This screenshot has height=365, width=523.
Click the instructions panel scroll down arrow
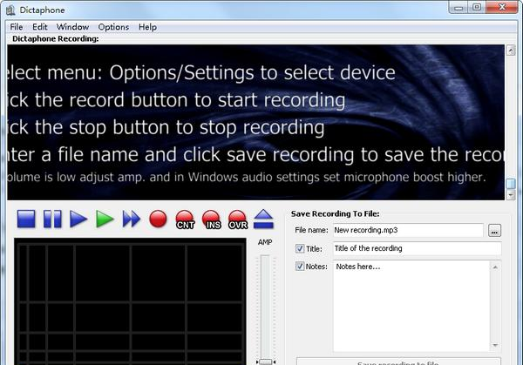(511, 194)
